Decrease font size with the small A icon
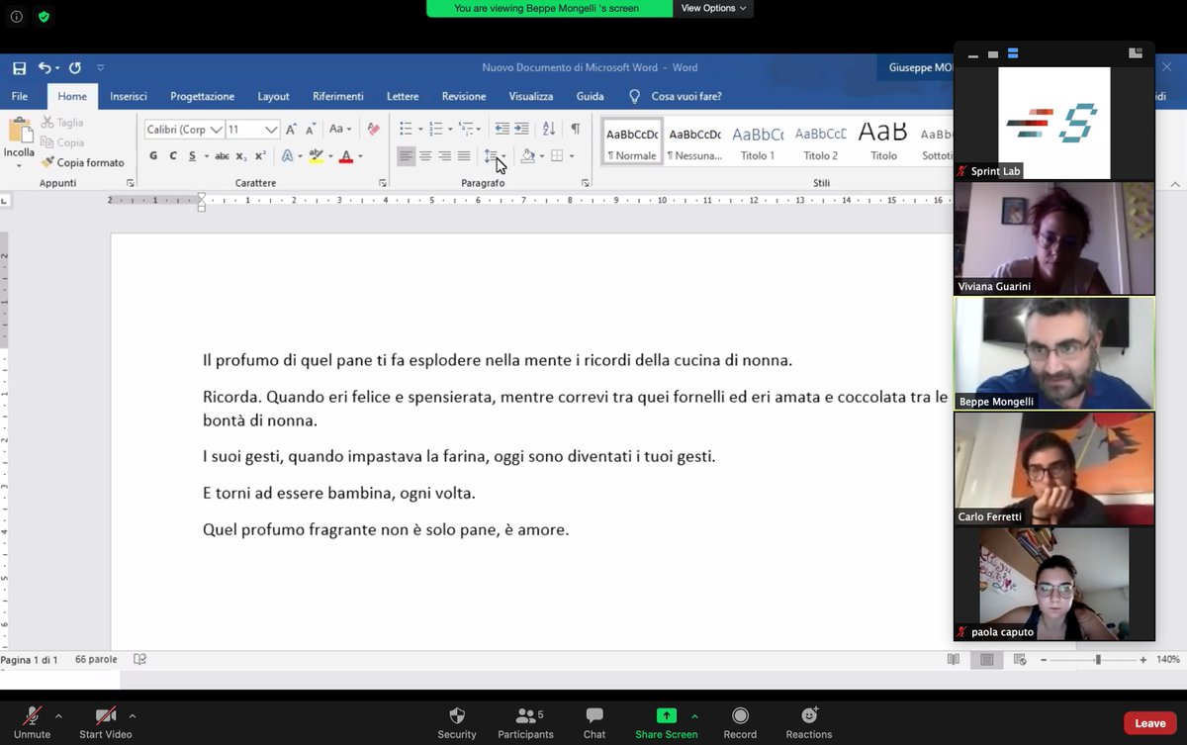The image size is (1187, 745). coord(310,130)
